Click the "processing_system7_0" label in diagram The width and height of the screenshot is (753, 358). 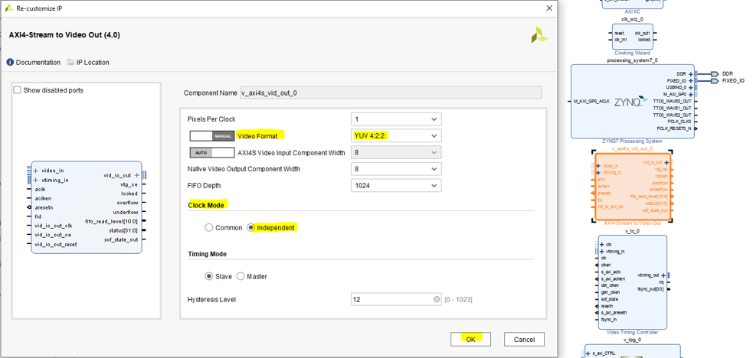click(x=632, y=60)
